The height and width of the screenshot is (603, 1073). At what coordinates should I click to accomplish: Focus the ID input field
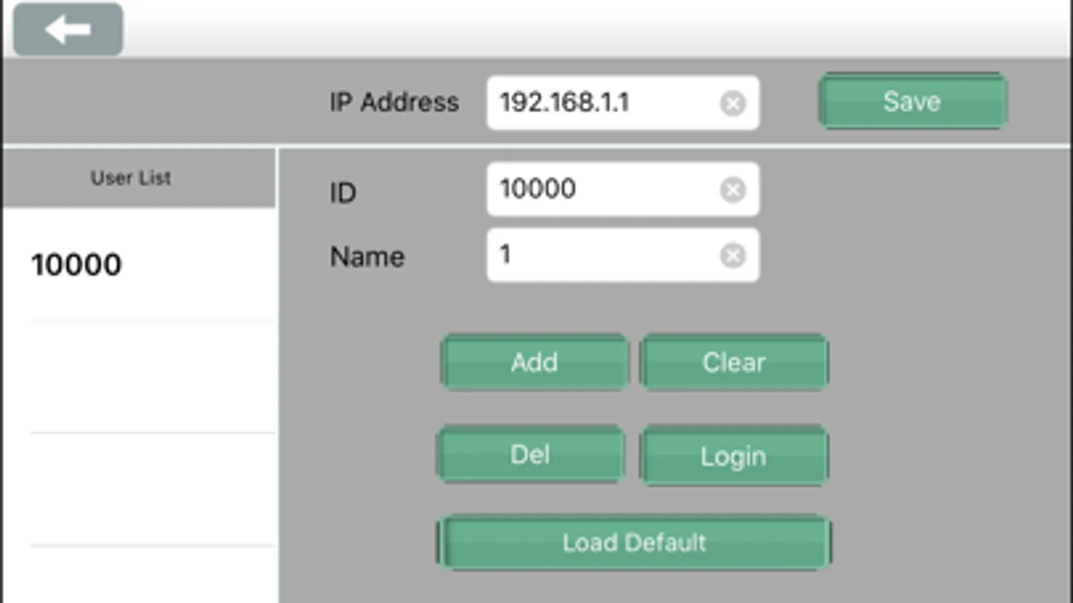coord(623,189)
